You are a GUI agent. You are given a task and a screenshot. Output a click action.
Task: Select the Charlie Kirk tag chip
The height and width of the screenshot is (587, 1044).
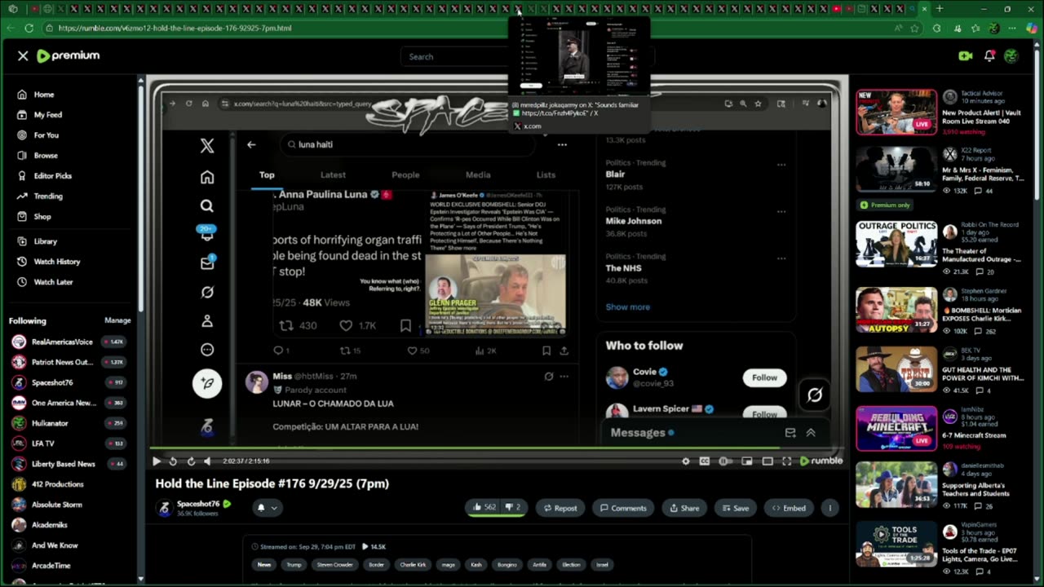click(413, 564)
